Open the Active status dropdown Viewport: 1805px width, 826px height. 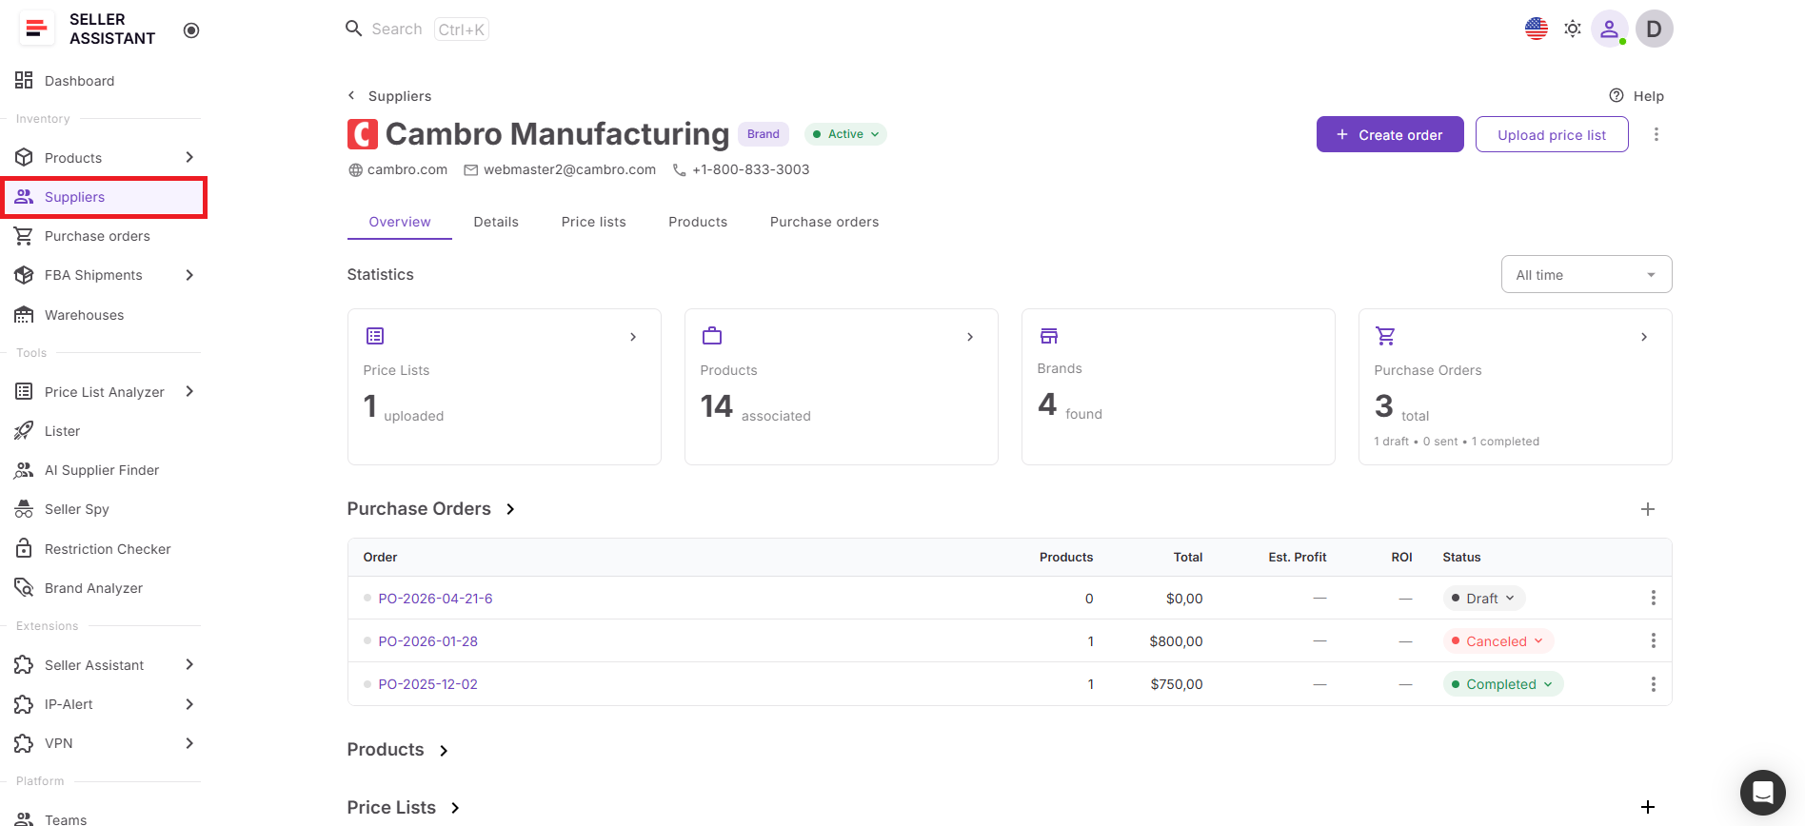(845, 134)
